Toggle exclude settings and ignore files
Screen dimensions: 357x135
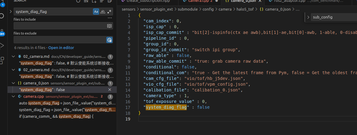point(109,40)
